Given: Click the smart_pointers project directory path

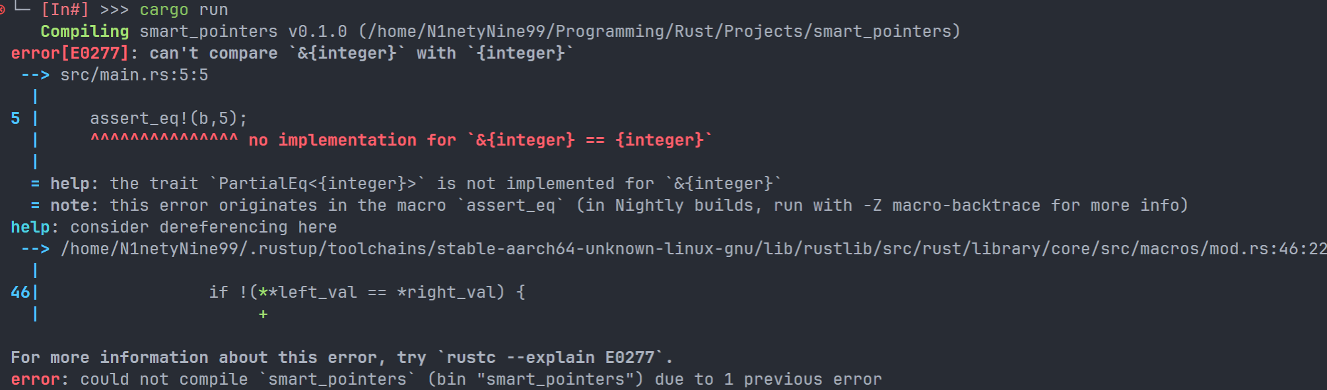Looking at the screenshot, I should click(x=660, y=32).
